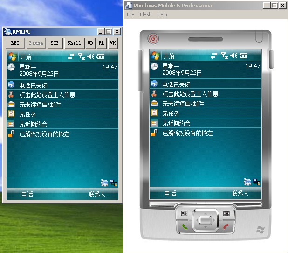The height and width of the screenshot is (253, 288).
Task: Open the Flash menu in the emulator
Action: [146, 14]
